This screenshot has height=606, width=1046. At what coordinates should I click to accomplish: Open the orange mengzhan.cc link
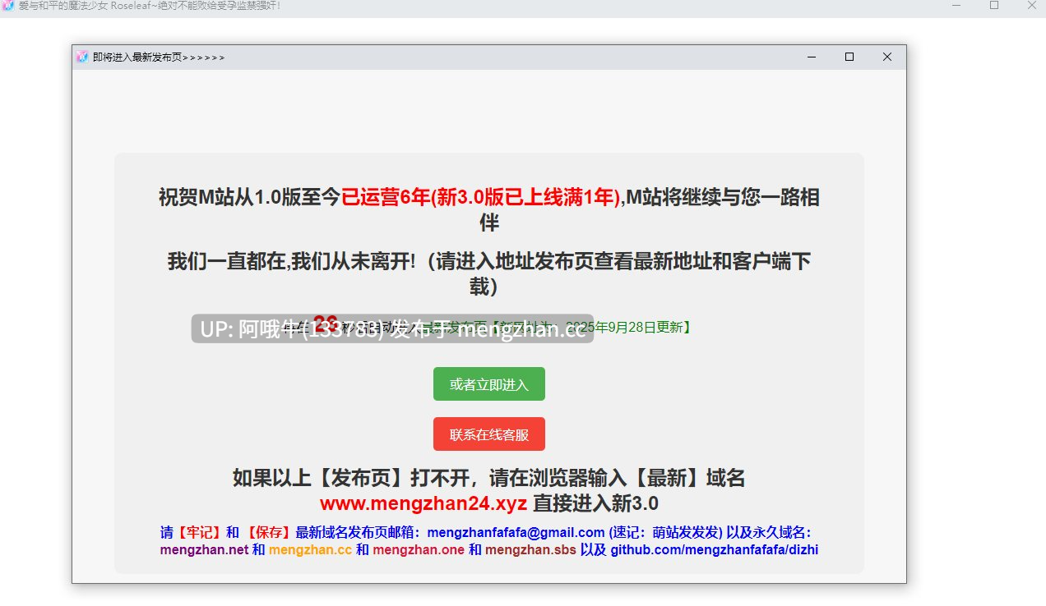tap(310, 550)
